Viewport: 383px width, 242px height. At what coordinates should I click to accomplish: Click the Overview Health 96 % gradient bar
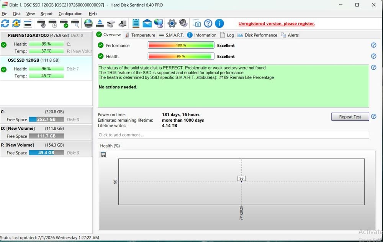(x=181, y=56)
